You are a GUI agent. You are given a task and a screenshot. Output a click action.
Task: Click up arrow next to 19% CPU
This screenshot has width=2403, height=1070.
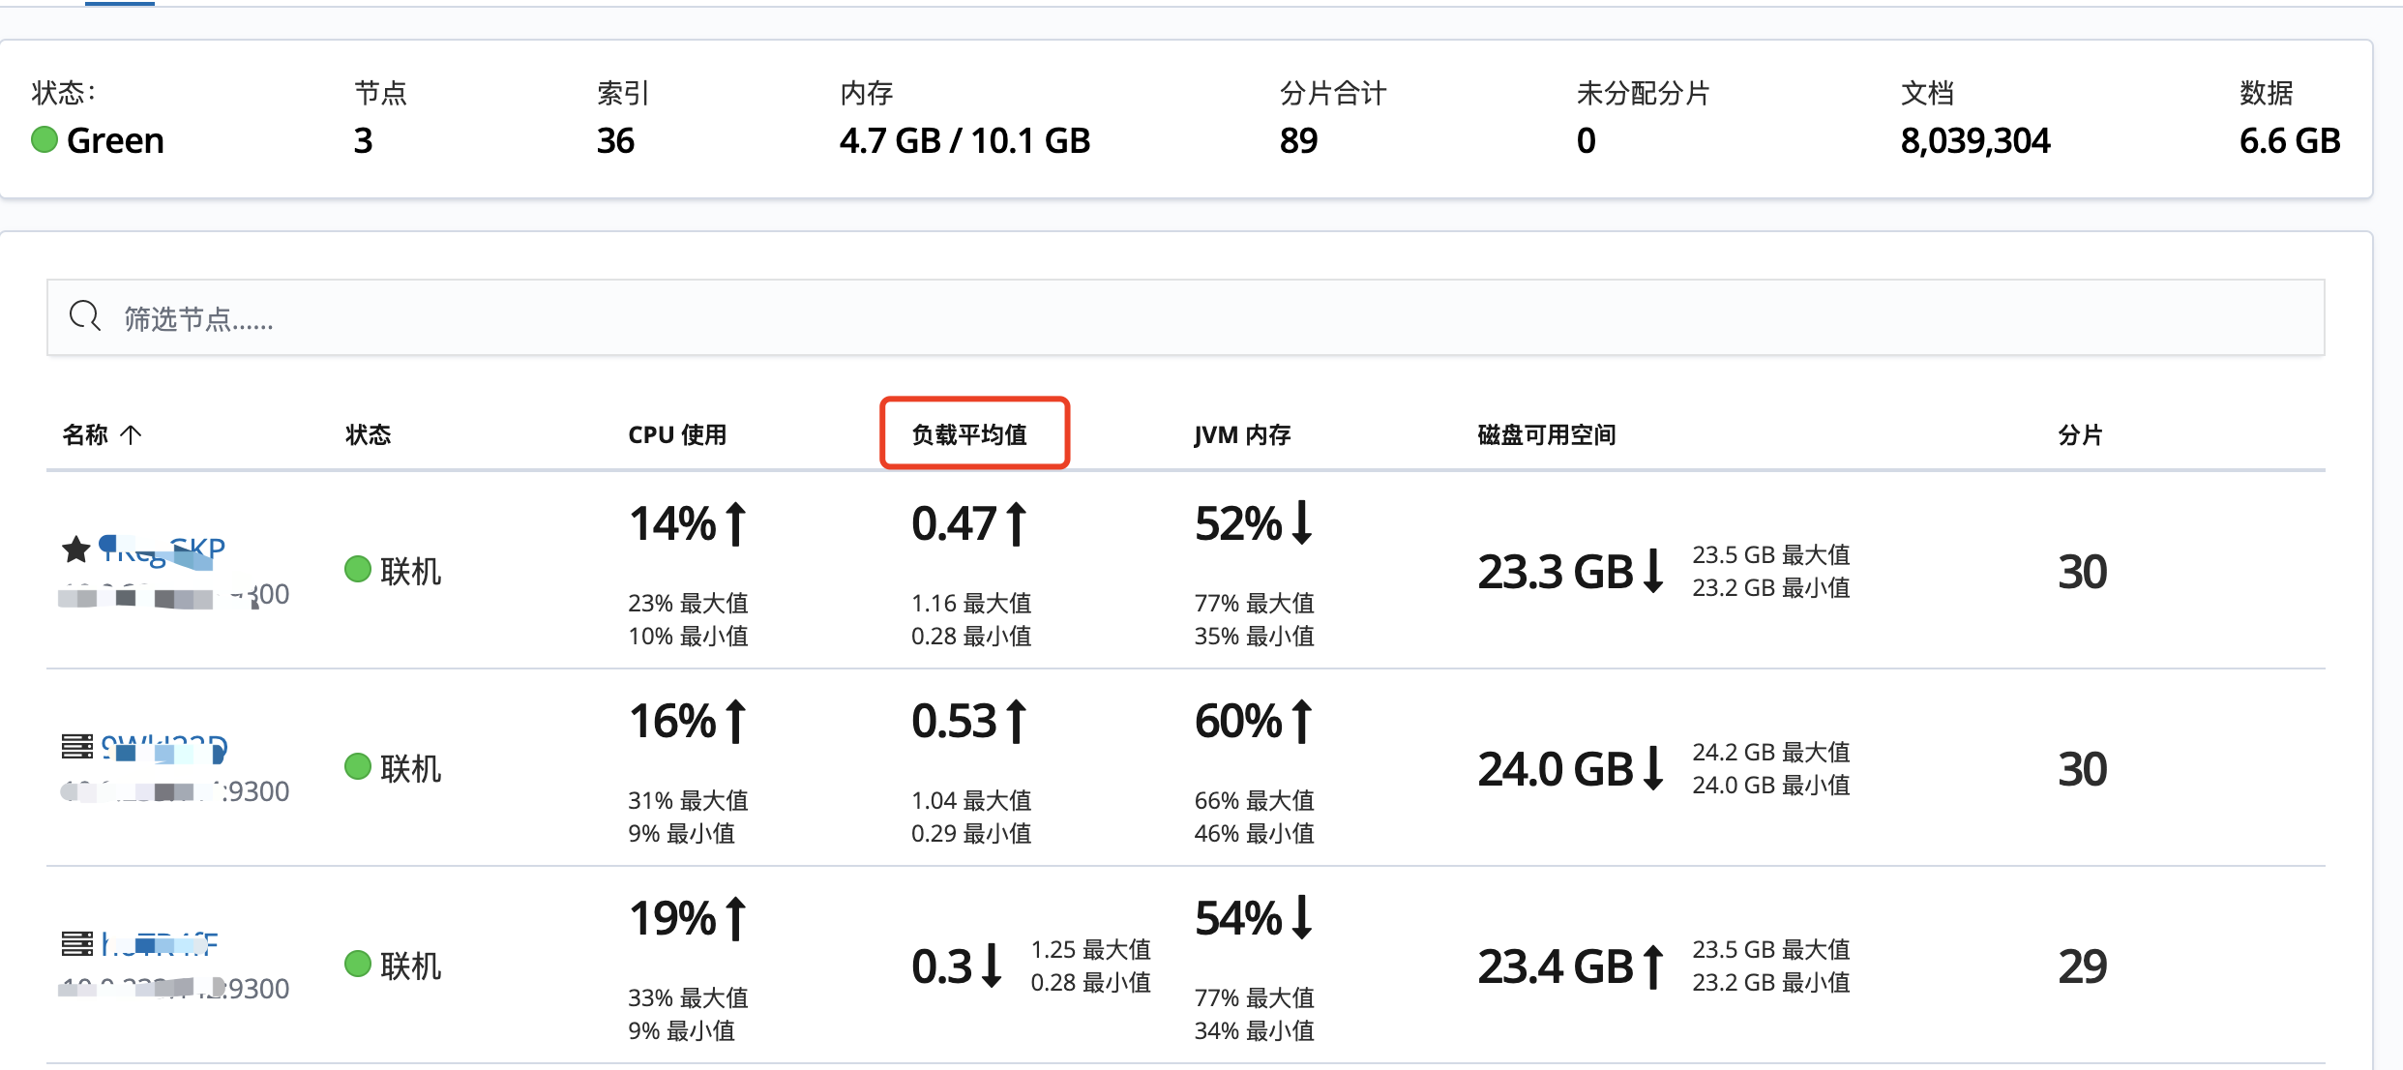[x=736, y=919]
